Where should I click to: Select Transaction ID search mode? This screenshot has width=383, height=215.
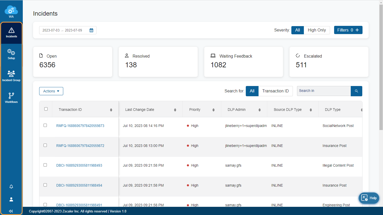coord(275,91)
